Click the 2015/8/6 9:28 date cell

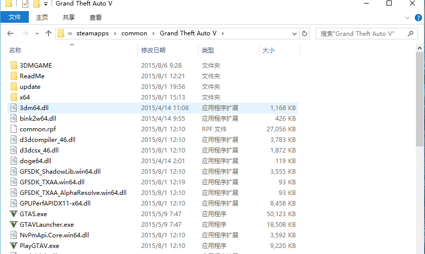coord(161,66)
